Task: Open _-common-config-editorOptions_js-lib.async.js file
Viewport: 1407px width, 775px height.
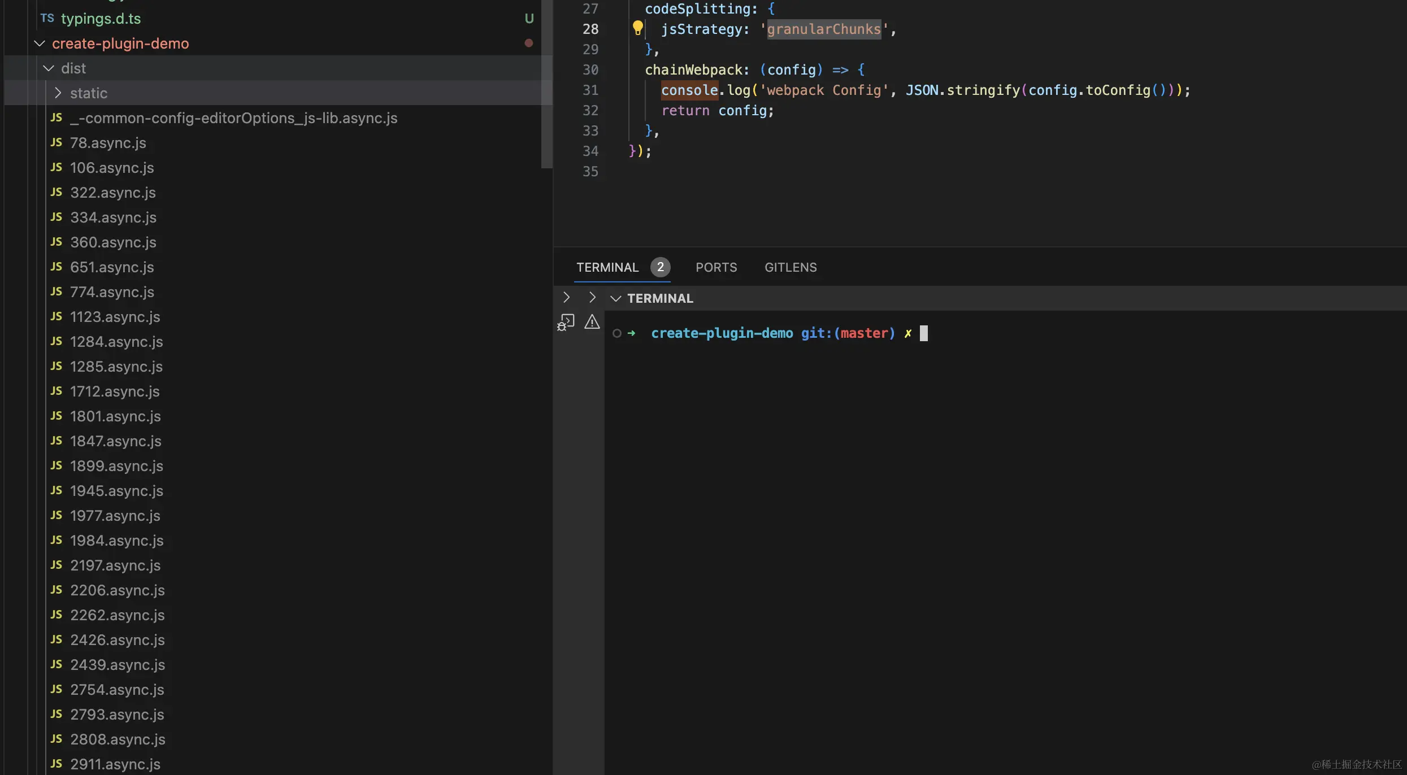Action: coord(233,118)
